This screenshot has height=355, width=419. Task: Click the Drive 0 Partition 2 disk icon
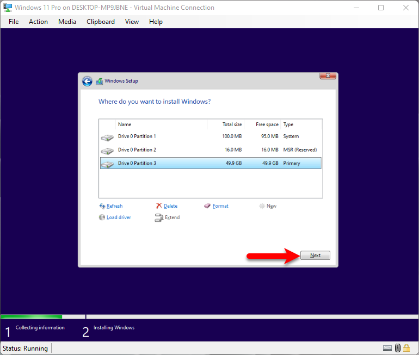point(107,151)
